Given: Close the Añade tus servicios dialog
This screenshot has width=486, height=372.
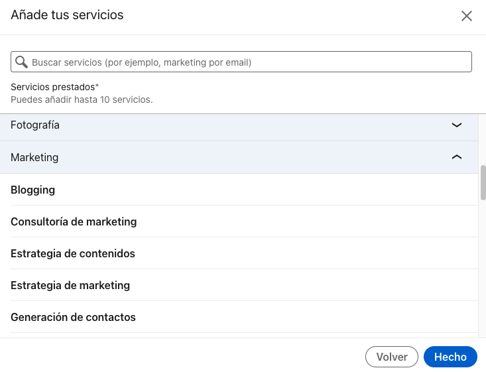Looking at the screenshot, I should coord(467,16).
